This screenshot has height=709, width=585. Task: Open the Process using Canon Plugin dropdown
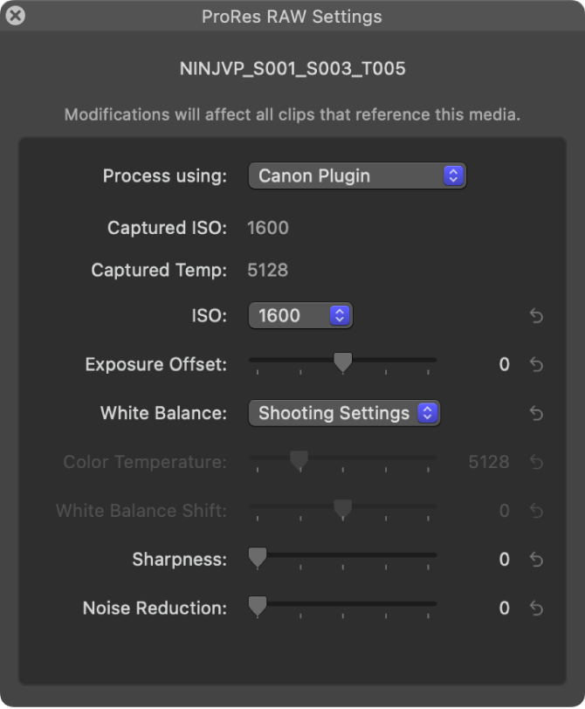click(x=357, y=176)
